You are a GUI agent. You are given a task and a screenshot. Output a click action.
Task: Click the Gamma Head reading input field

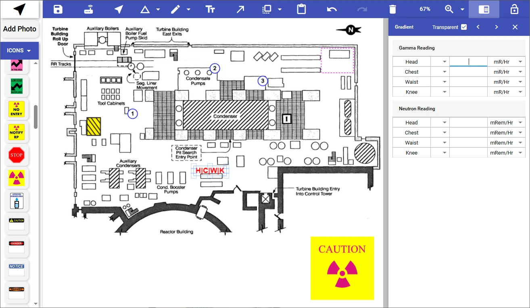pyautogui.click(x=468, y=62)
